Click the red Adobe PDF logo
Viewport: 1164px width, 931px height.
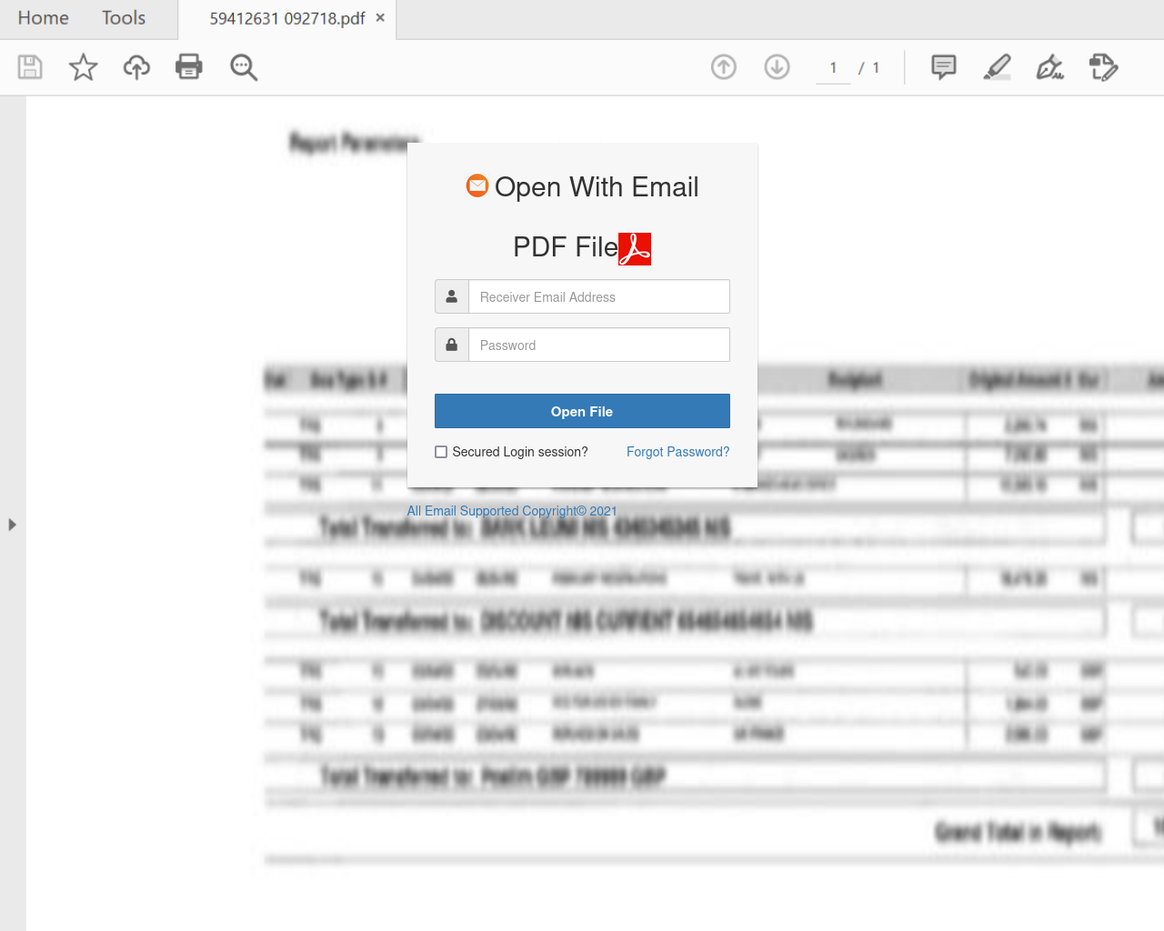click(635, 248)
